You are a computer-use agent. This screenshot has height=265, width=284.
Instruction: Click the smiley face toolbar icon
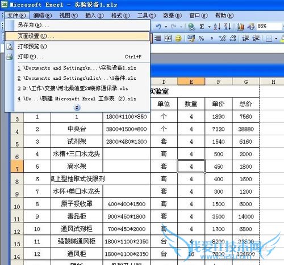coord(178,39)
